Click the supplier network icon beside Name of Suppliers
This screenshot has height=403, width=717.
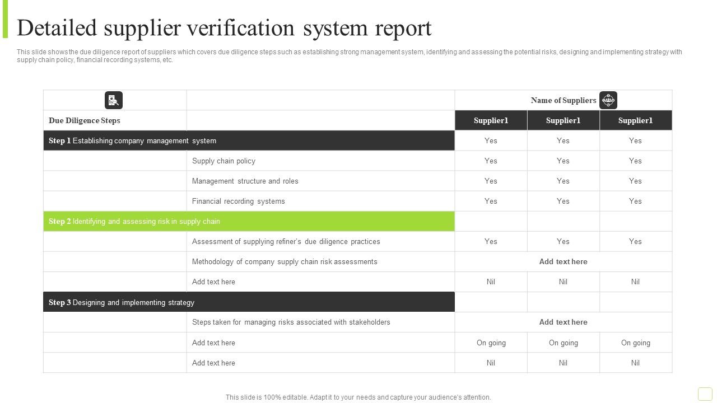(608, 100)
